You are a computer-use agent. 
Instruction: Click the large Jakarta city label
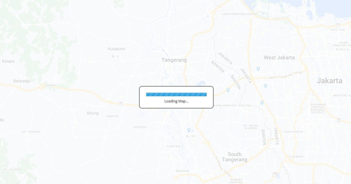click(x=330, y=81)
